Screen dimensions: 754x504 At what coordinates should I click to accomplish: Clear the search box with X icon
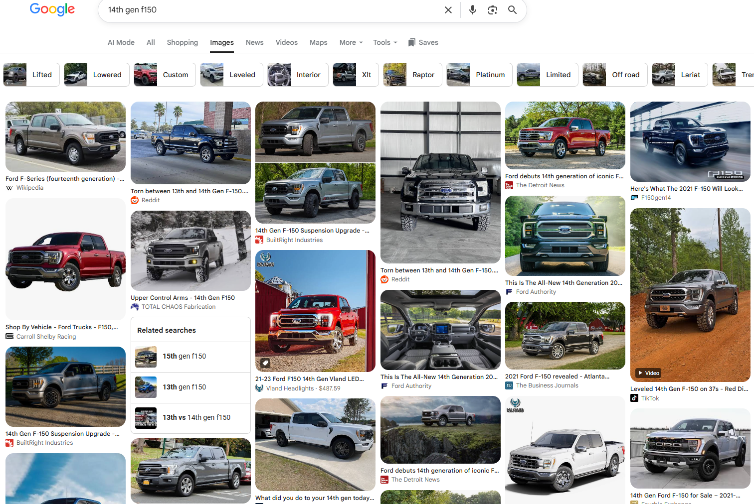coord(448,10)
